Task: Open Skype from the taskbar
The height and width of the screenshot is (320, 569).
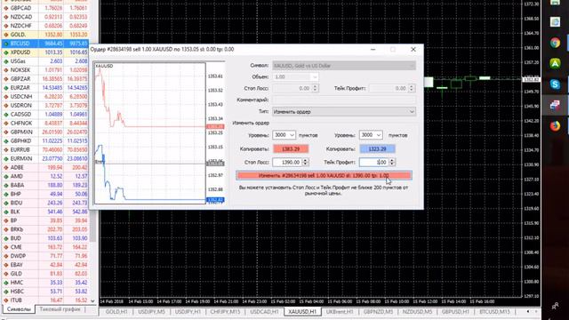Action: 555,84
